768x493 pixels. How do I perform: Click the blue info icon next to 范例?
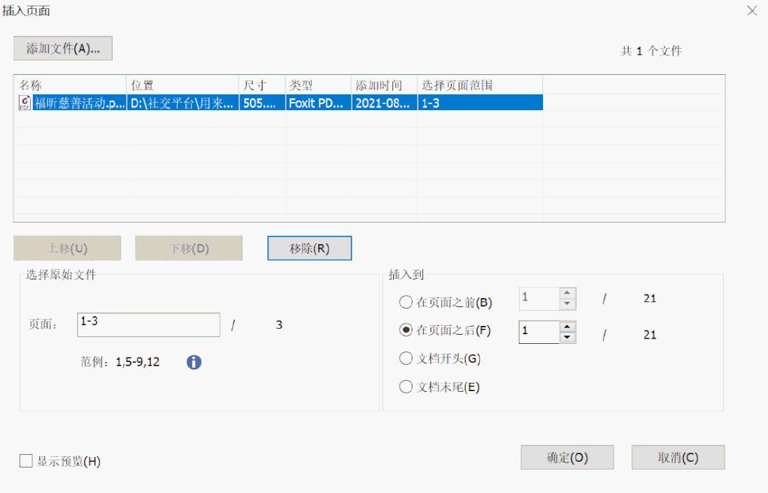[193, 362]
